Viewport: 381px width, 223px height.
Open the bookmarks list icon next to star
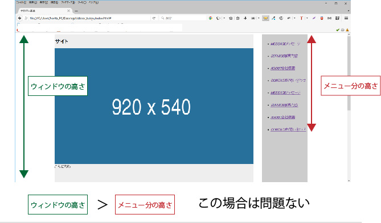click(238, 18)
